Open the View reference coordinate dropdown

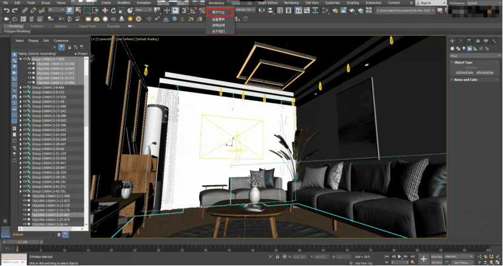pos(144,10)
